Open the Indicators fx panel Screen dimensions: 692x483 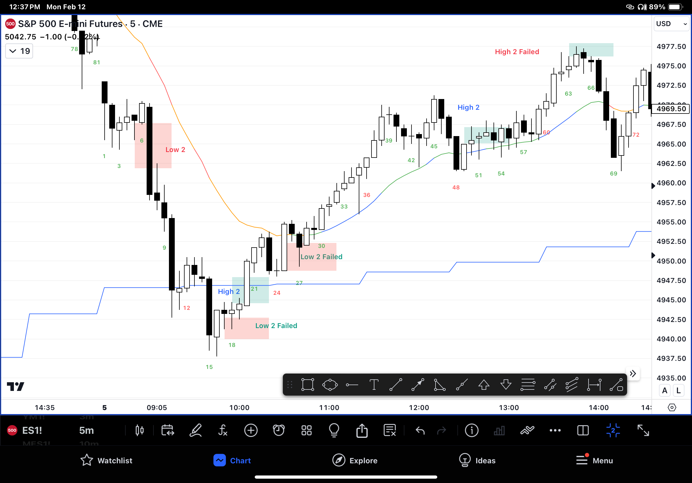(x=223, y=431)
